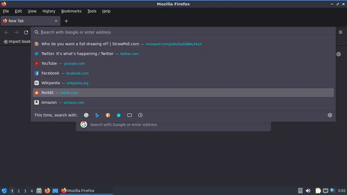Viewport: 347px width, 195px height.
Task: Go back one page
Action: (7, 32)
